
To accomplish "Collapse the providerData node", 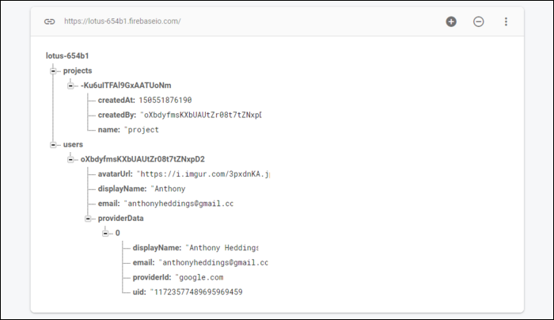I will tap(88, 219).
